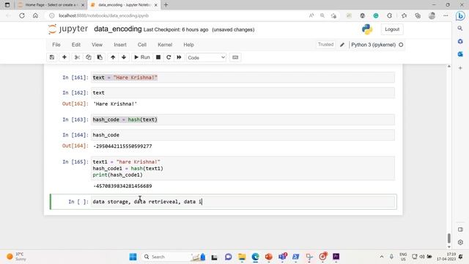The height and width of the screenshot is (264, 469).
Task: Open the Kernel menu
Action: 165,45
